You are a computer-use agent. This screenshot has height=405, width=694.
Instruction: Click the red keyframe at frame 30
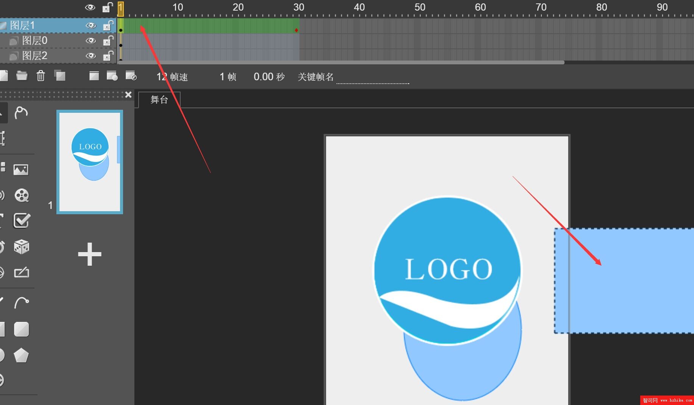296,30
